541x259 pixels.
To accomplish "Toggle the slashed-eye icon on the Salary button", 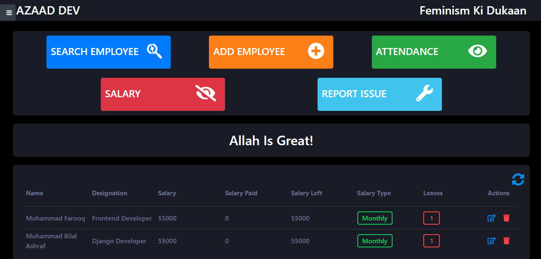I will [206, 94].
